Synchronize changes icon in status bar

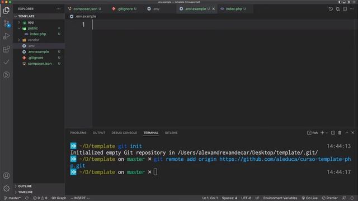coord(27,198)
